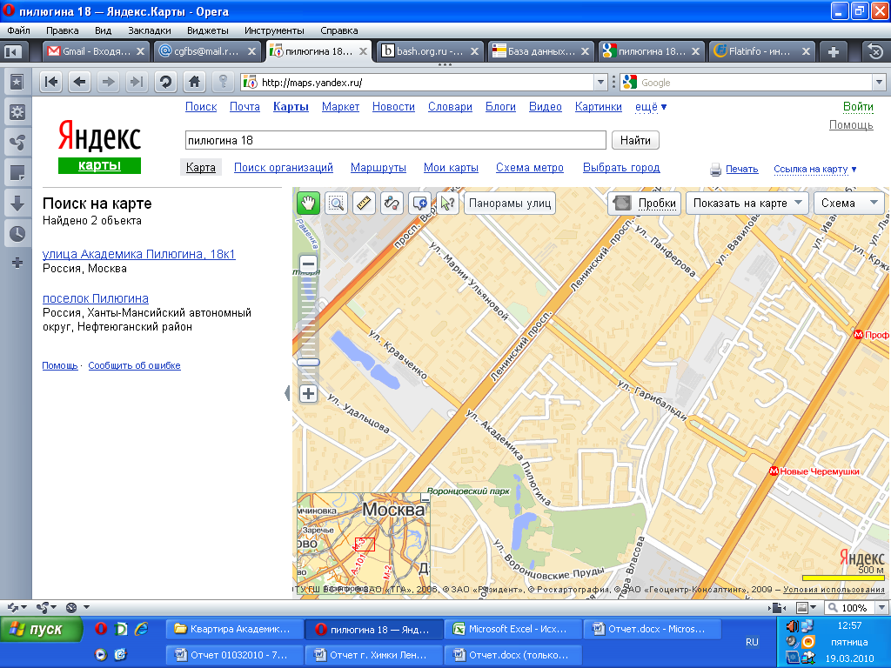This screenshot has height=668, width=891.
Task: Click the map zoom out minus button
Action: pos(308,264)
